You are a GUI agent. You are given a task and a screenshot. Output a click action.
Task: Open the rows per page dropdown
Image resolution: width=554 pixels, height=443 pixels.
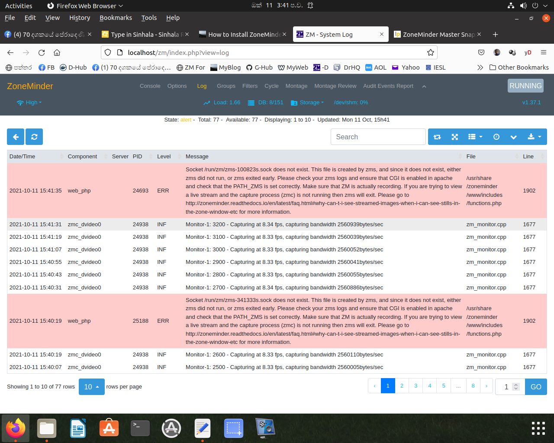[92, 387]
